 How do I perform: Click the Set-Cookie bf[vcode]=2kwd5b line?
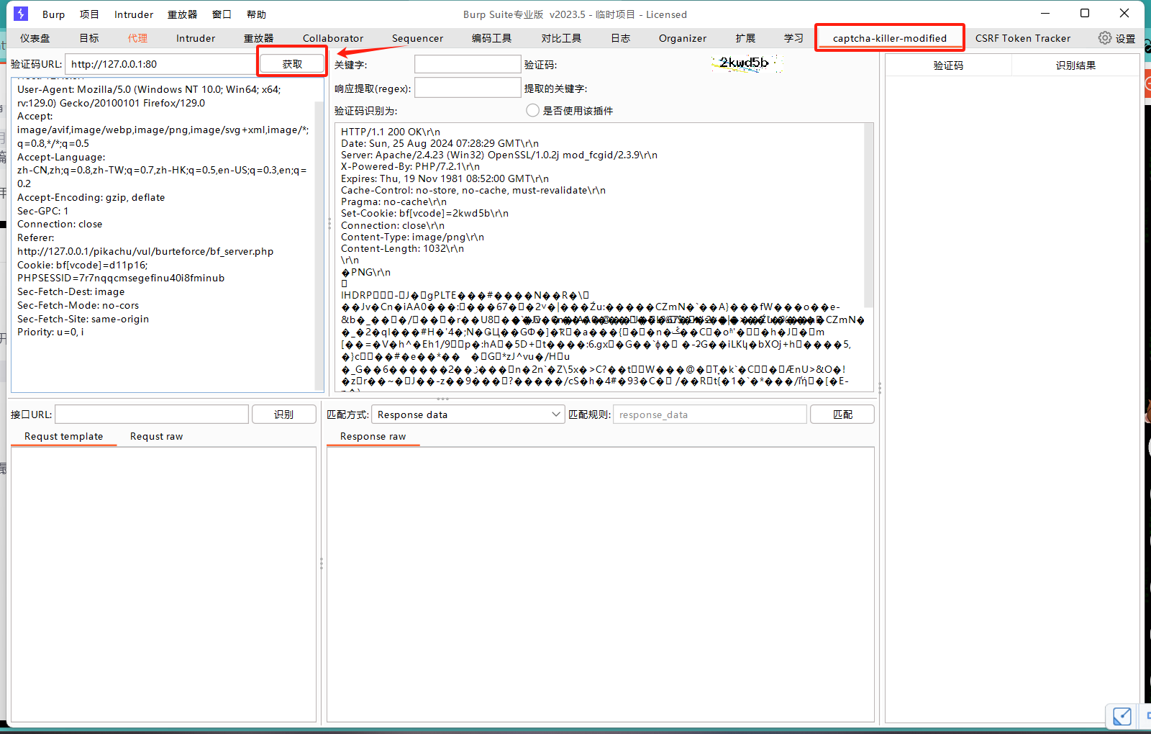pyautogui.click(x=424, y=213)
